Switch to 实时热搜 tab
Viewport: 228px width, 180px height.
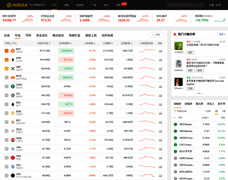click(107, 35)
